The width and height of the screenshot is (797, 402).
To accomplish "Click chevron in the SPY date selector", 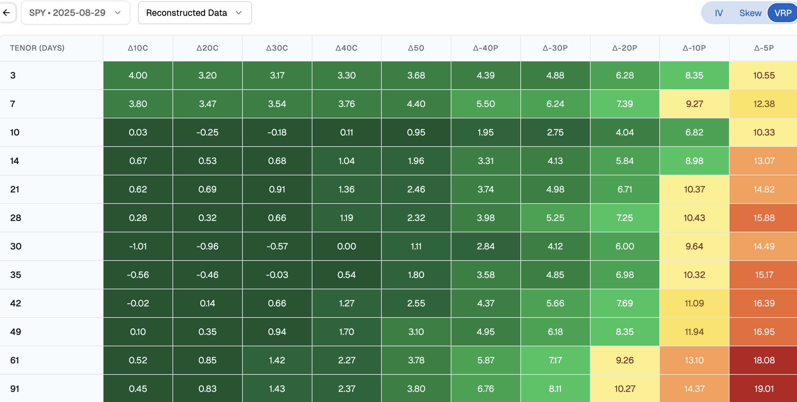I will point(118,13).
